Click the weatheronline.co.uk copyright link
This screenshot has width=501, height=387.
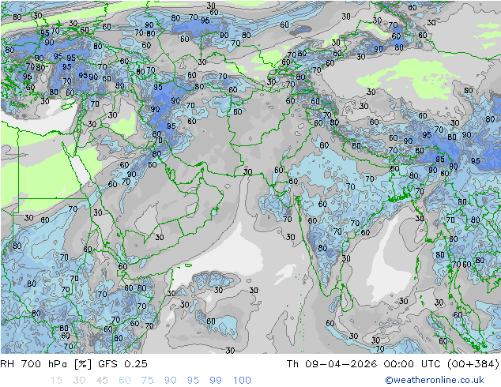[x=435, y=380]
